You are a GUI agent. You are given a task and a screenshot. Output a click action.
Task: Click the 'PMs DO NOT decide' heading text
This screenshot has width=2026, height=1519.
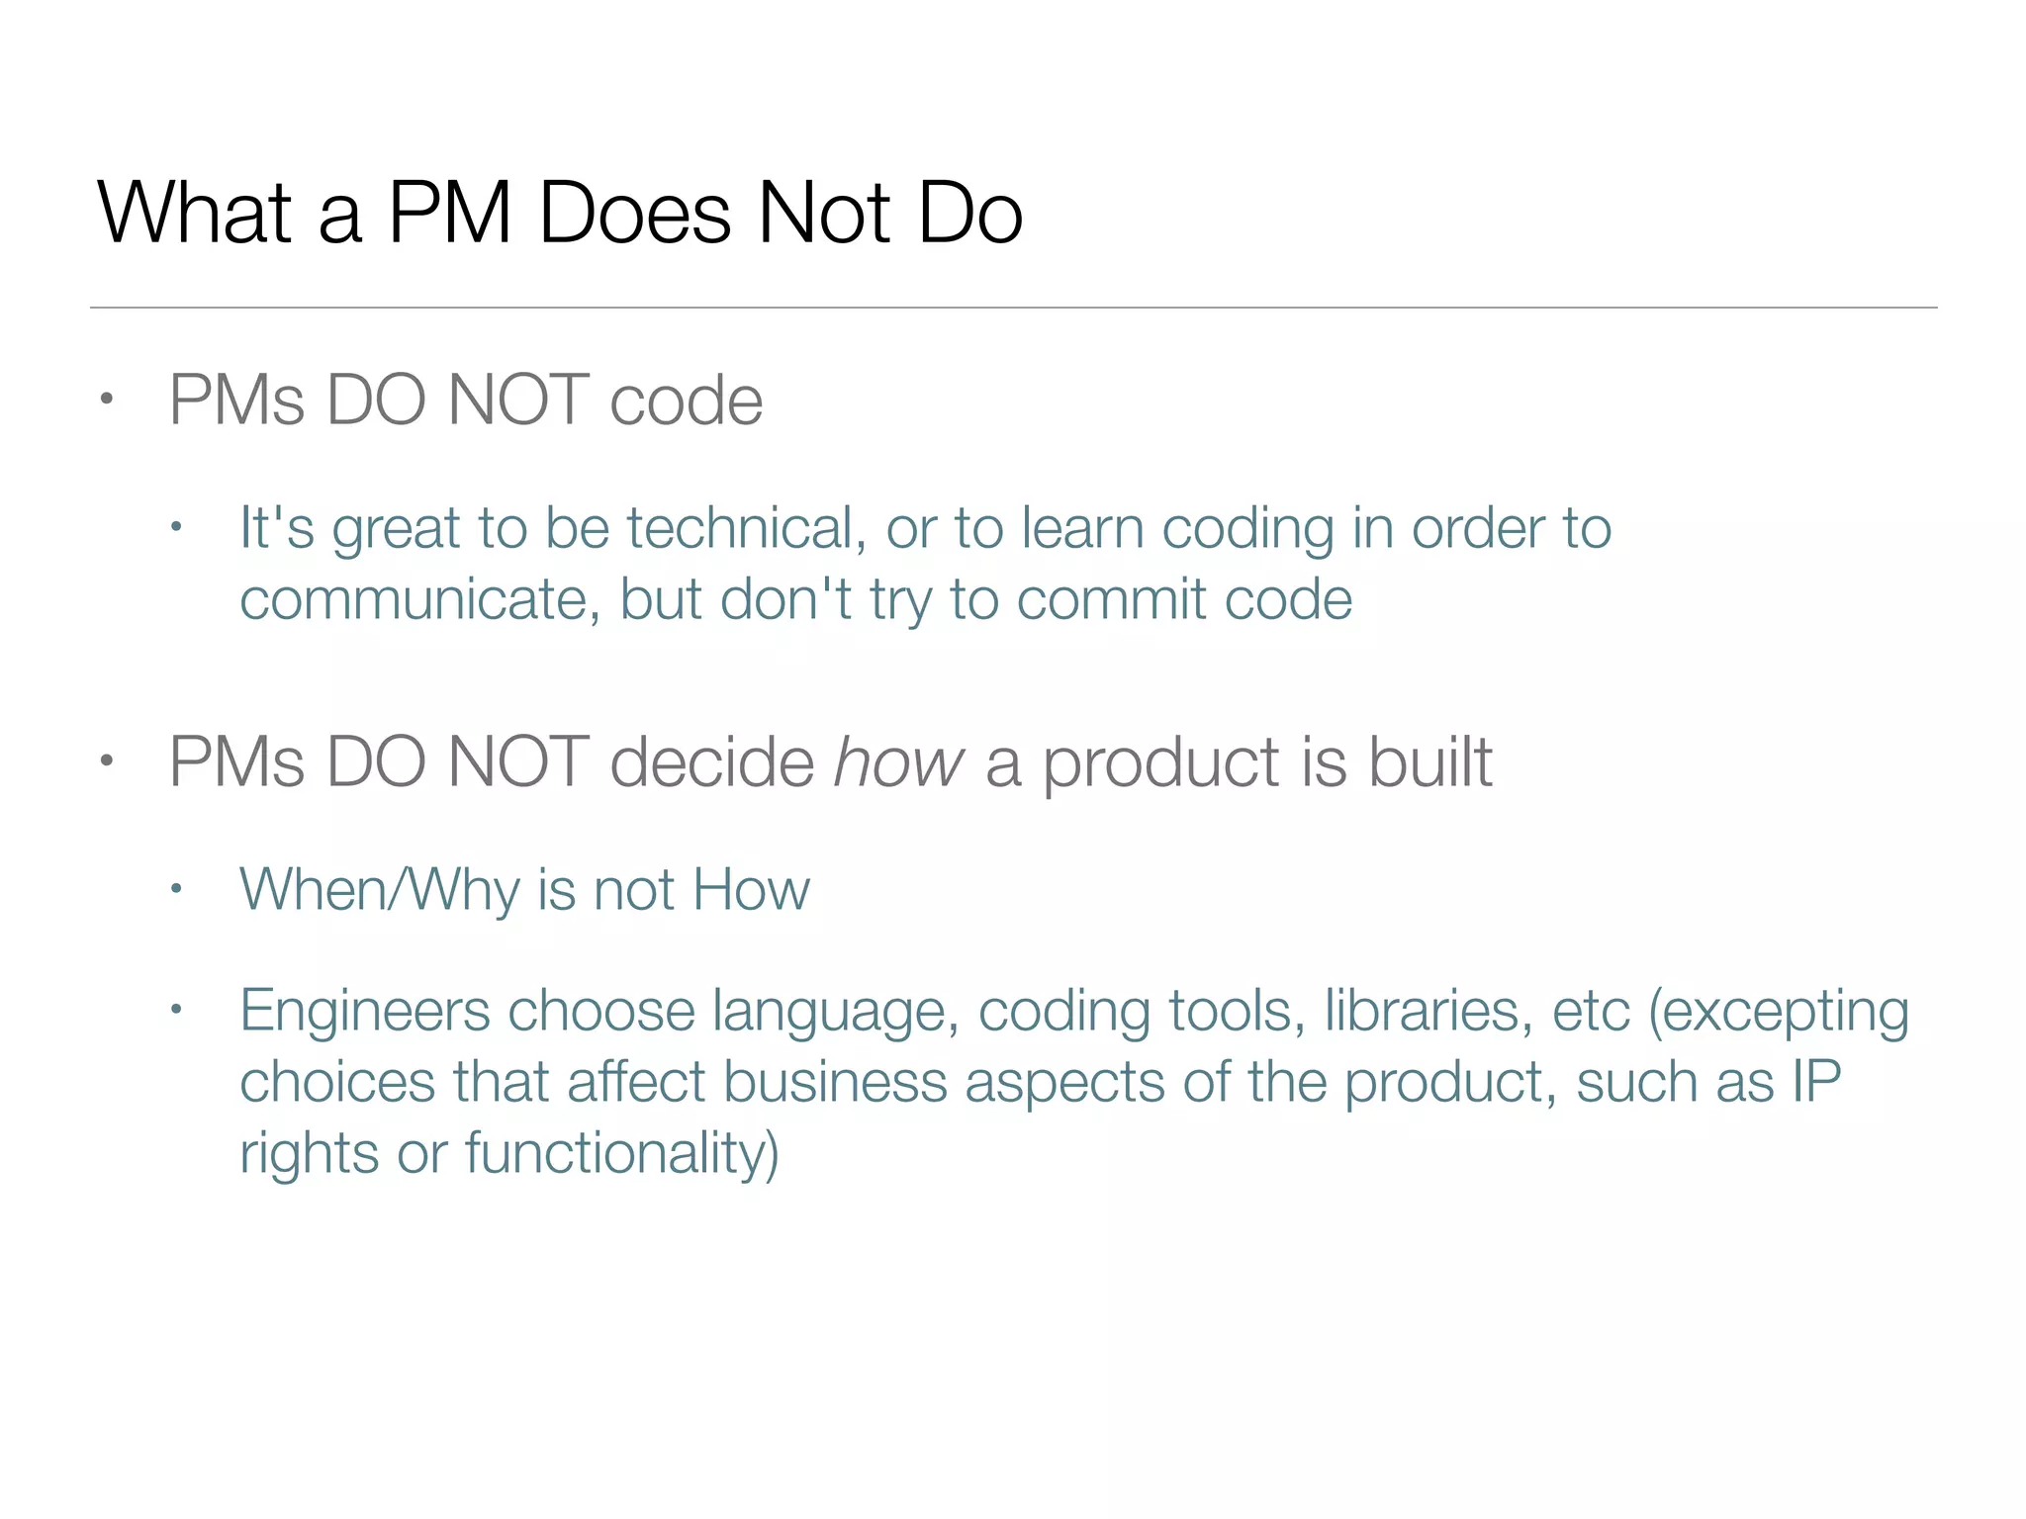(x=491, y=762)
